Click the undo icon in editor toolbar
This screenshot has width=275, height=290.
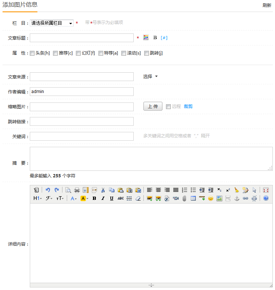tap(48, 190)
